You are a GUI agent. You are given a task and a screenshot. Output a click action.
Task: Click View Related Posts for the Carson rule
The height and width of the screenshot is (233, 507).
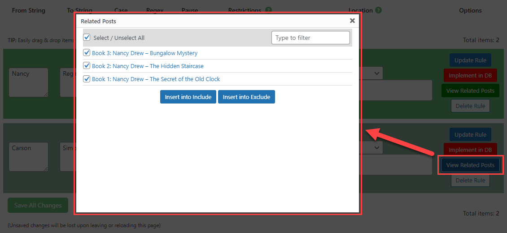[470, 165]
